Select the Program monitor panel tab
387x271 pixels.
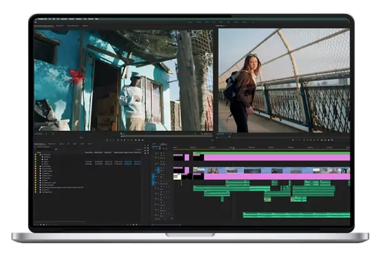point(220,26)
